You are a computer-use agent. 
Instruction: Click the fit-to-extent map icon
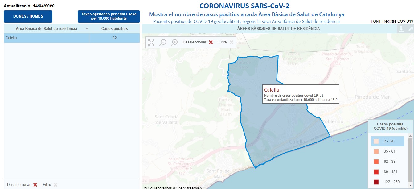pyautogui.click(x=151, y=42)
